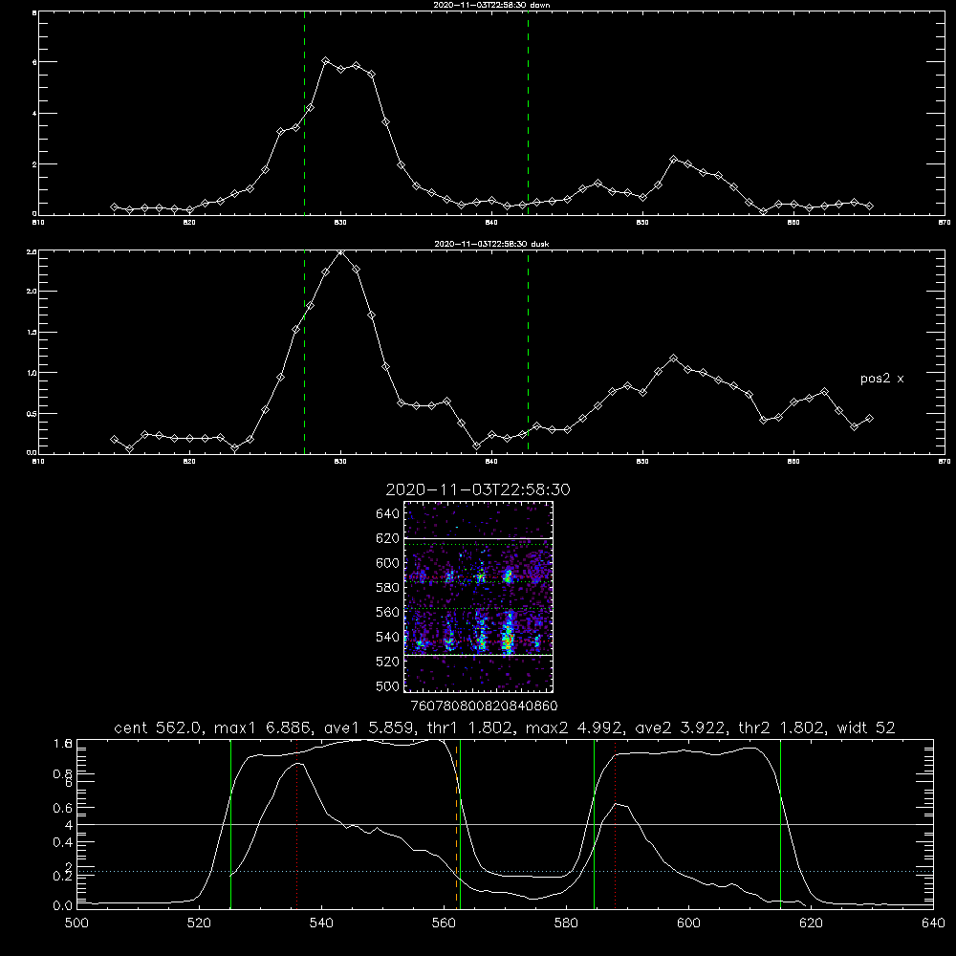Click 'max2 4.992' in the bottom plot header
This screenshot has width=956, height=956.
pyautogui.click(x=575, y=728)
